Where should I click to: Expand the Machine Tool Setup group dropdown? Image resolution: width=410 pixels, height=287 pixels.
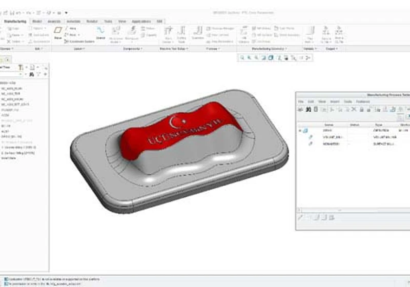click(174, 49)
